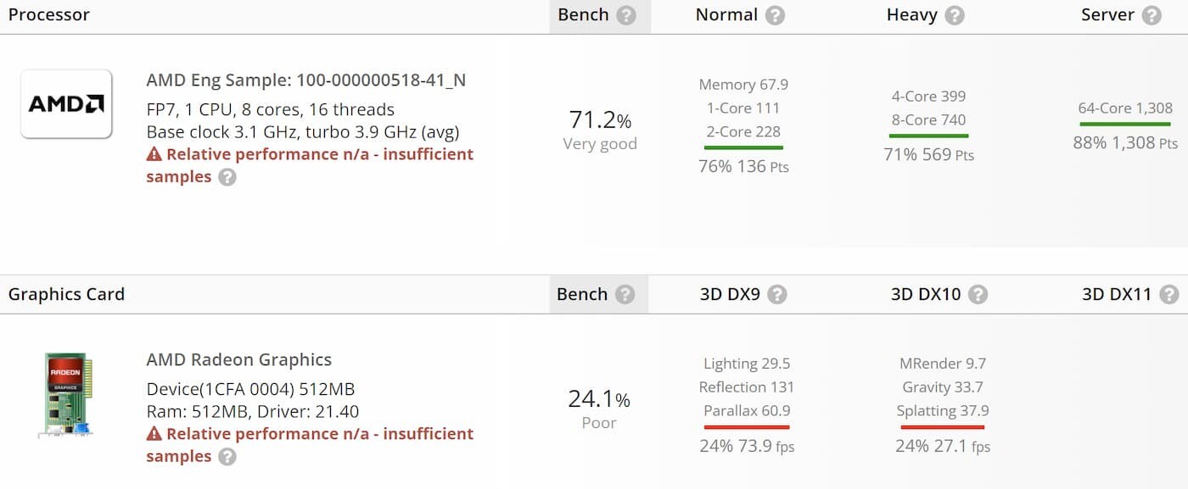Image resolution: width=1188 pixels, height=489 pixels.
Task: Click the question mark beside 3D DX9
Action: (x=777, y=294)
